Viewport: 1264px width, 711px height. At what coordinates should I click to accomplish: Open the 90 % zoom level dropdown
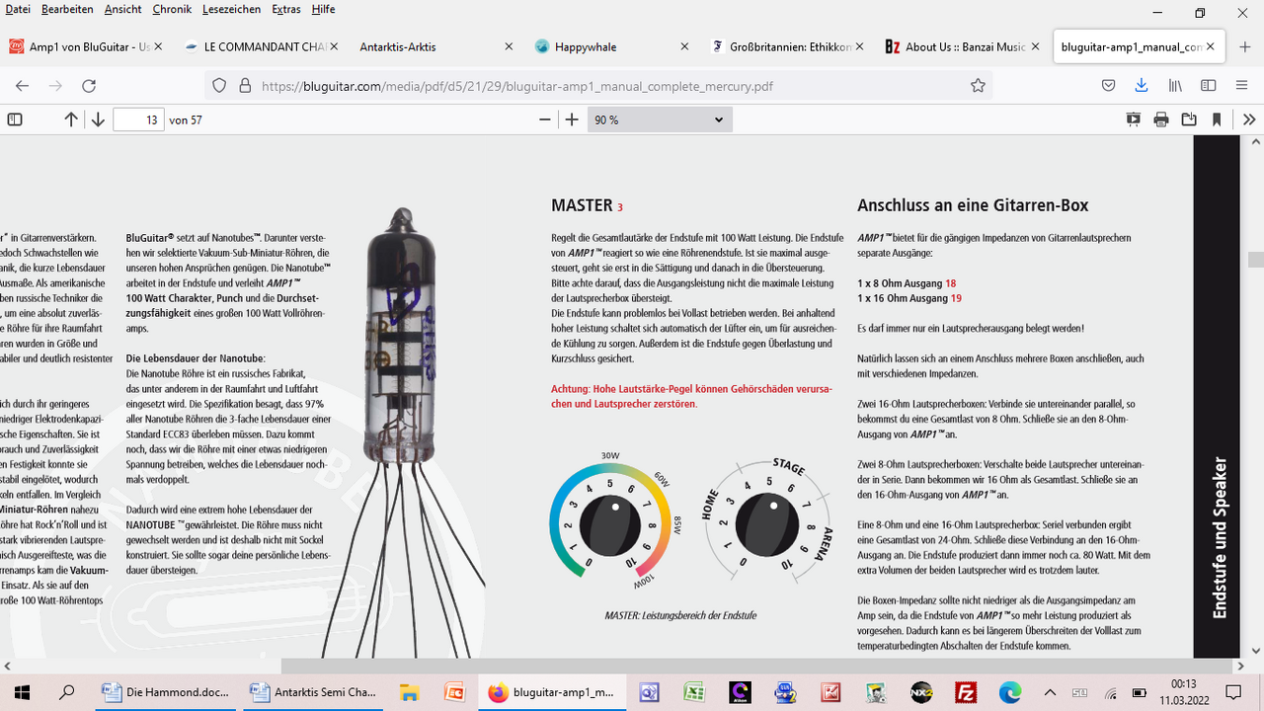pyautogui.click(x=660, y=119)
